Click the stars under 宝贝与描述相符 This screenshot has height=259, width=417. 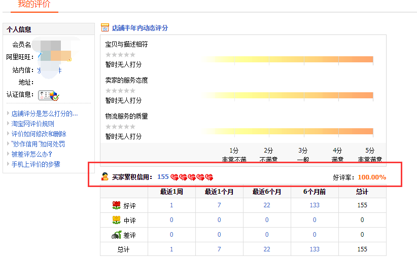(x=120, y=55)
